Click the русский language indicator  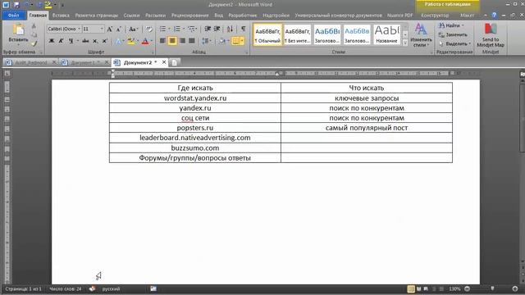pos(111,288)
